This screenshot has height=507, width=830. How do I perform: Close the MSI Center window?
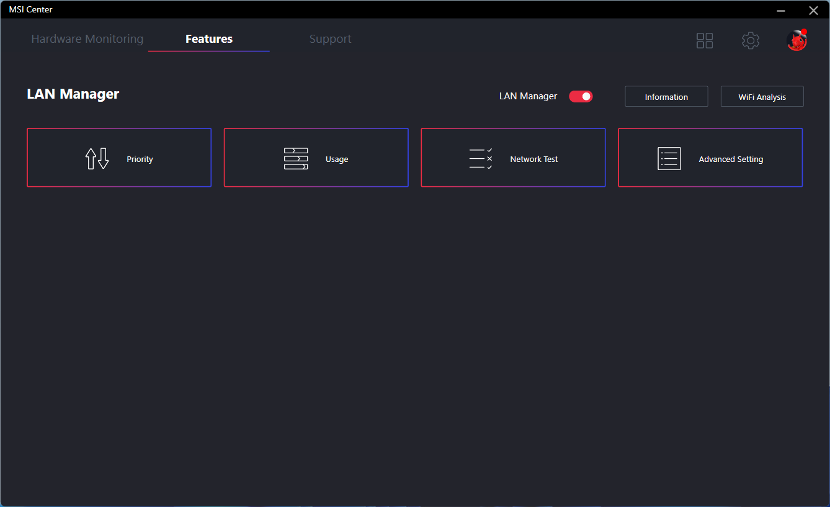pyautogui.click(x=813, y=10)
